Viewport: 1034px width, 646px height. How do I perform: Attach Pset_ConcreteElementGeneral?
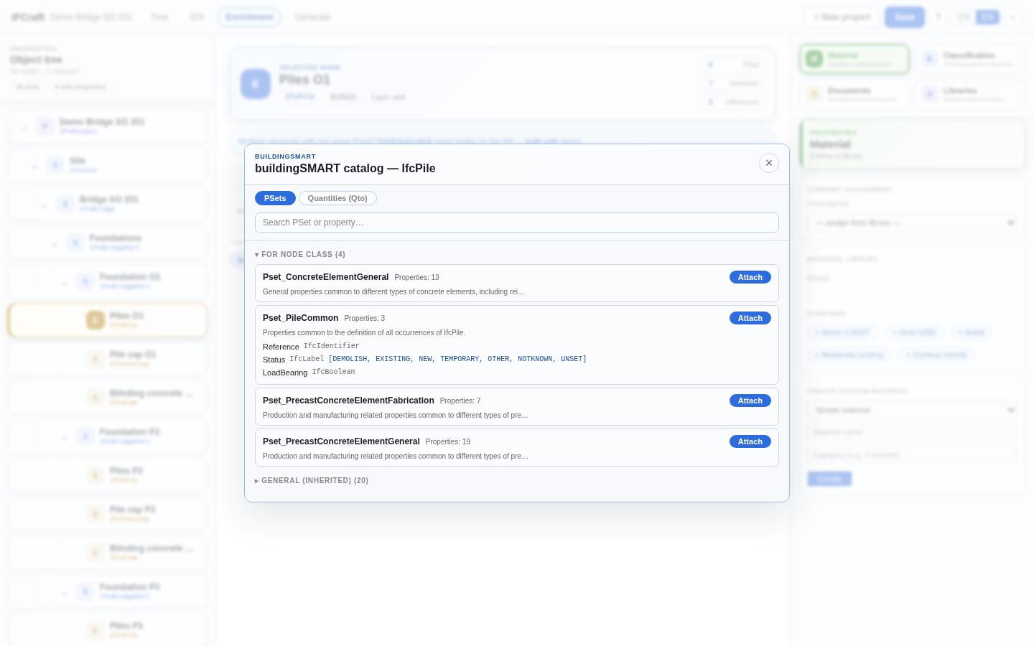pos(750,277)
